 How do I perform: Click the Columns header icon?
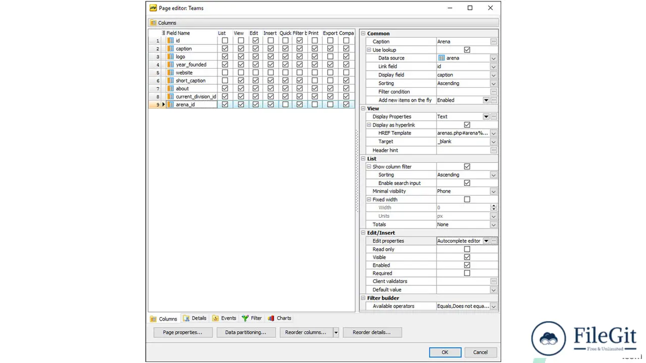[153, 23]
